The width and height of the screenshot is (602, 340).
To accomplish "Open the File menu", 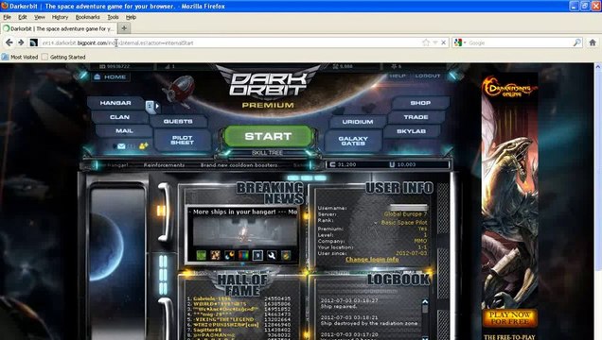I will pyautogui.click(x=7, y=17).
